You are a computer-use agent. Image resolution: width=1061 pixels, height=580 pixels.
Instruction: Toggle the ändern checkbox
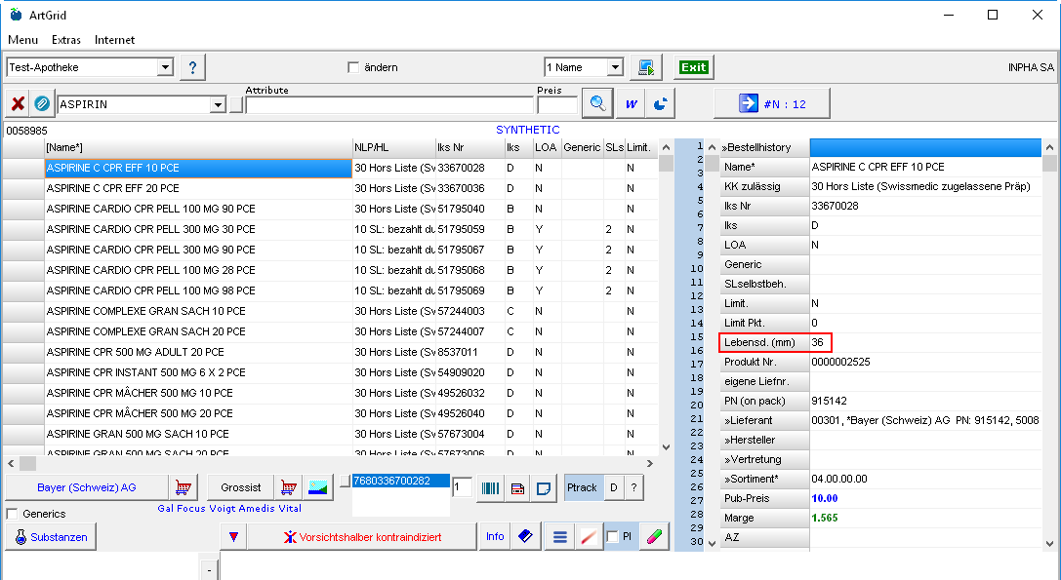click(x=353, y=67)
